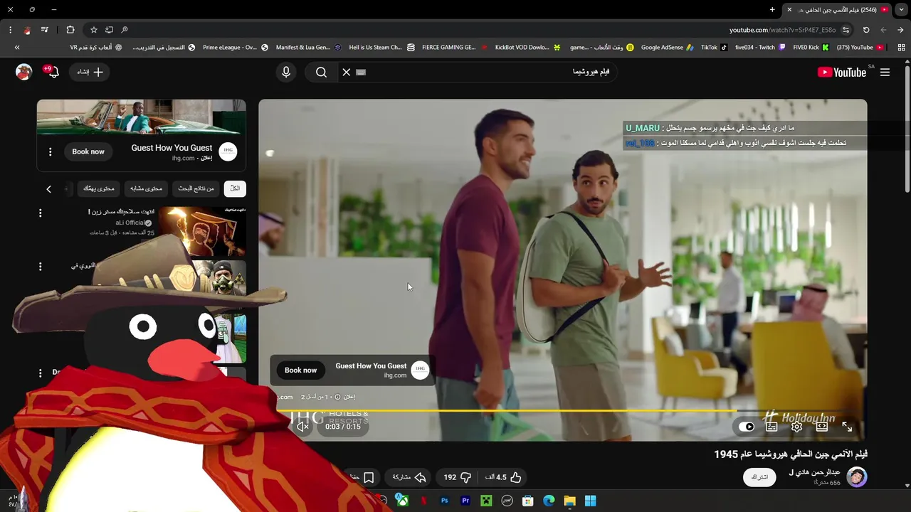This screenshot has height=512, width=911.
Task: Open the aLi Official channel name
Action: tap(130, 223)
